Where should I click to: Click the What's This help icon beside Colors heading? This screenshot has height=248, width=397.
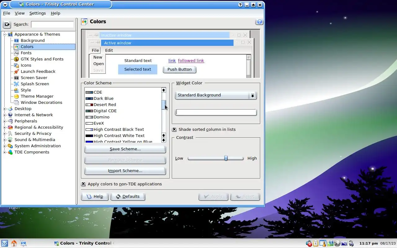point(260,22)
